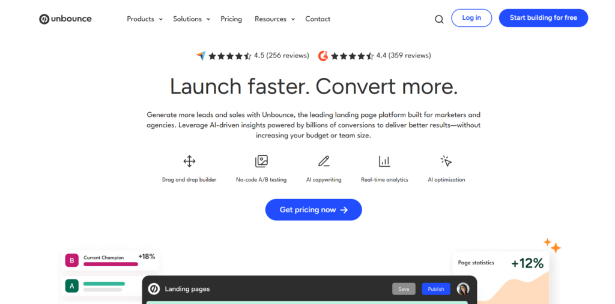This screenshot has height=304, width=615.
Task: Select variant B Current Champion card
Action: click(x=111, y=260)
